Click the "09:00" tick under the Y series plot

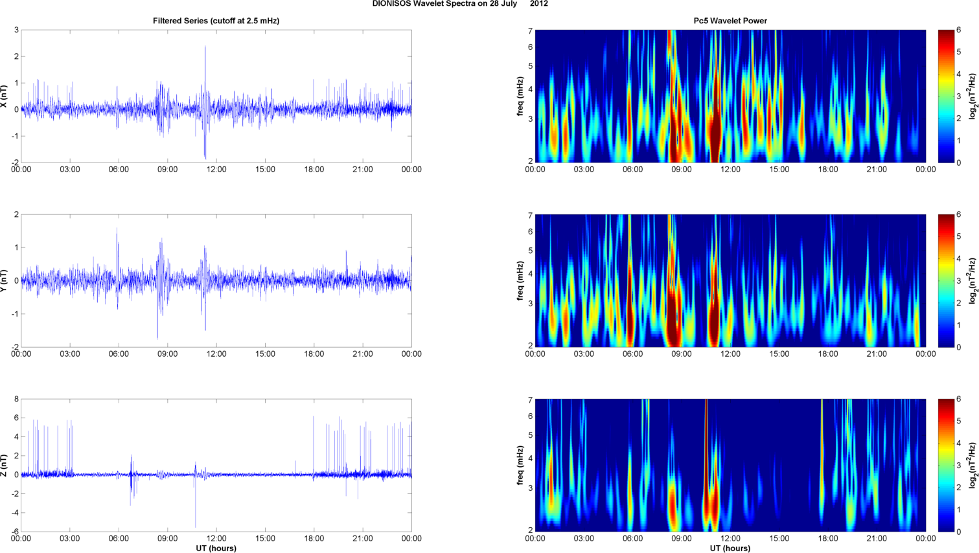pyautogui.click(x=167, y=354)
